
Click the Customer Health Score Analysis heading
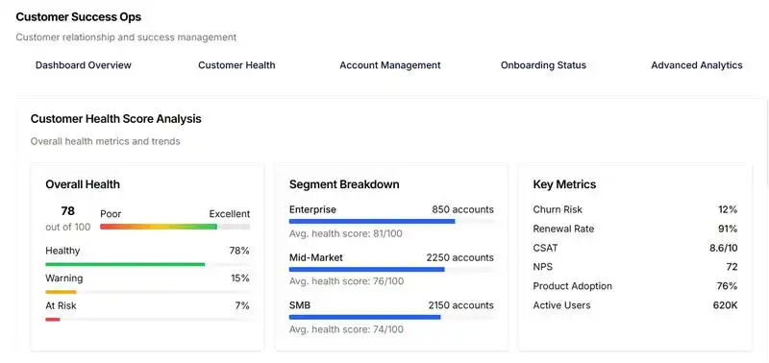point(115,119)
